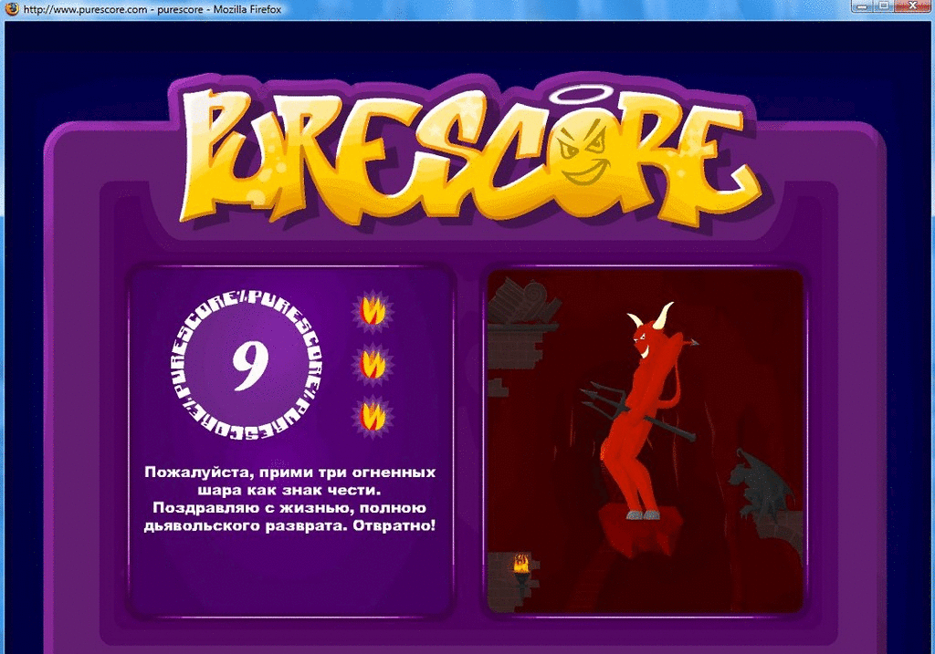Close the Firefox window
Viewport: 935px width, 654px height.
pyautogui.click(x=913, y=6)
